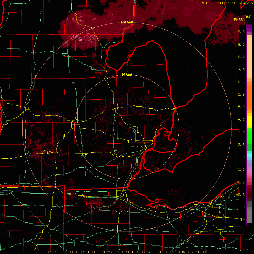Click the 0.2 legend value
This screenshot has width=254, height=254.
(x=241, y=182)
